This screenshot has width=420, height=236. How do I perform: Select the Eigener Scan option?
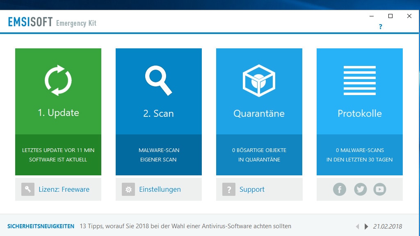(158, 159)
